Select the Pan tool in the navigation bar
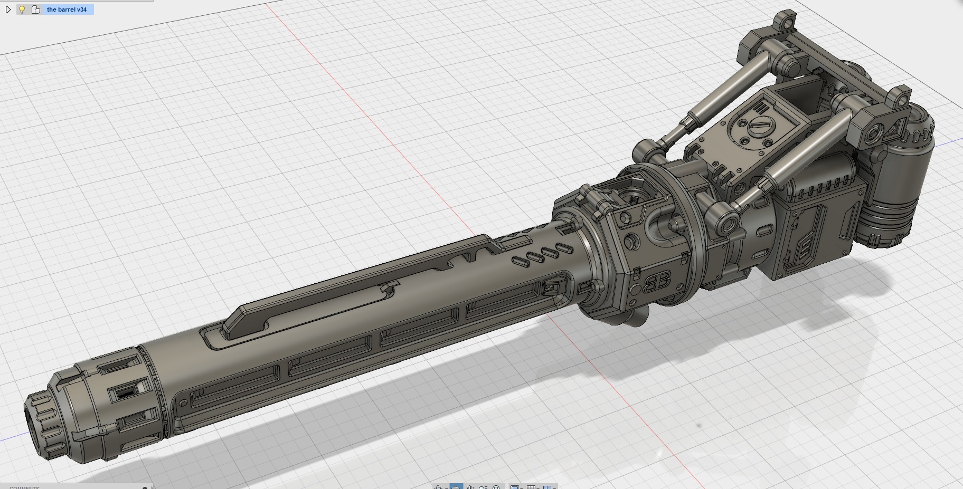The width and height of the screenshot is (963, 489). (470, 488)
